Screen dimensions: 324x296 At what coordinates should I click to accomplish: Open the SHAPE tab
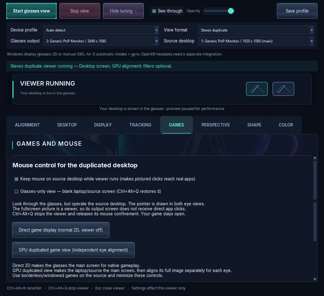point(254,125)
